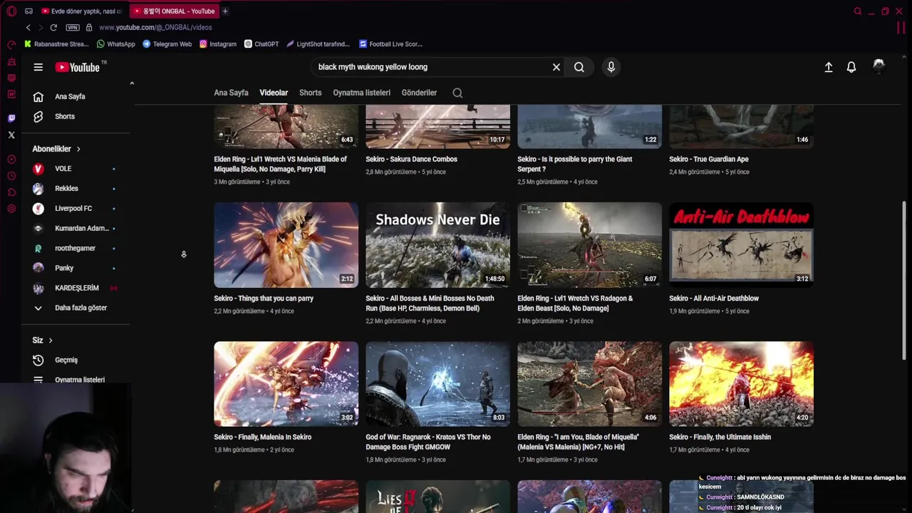Viewport: 912px width, 513px height.
Task: Open Panky subscription channel
Action: pos(75,269)
